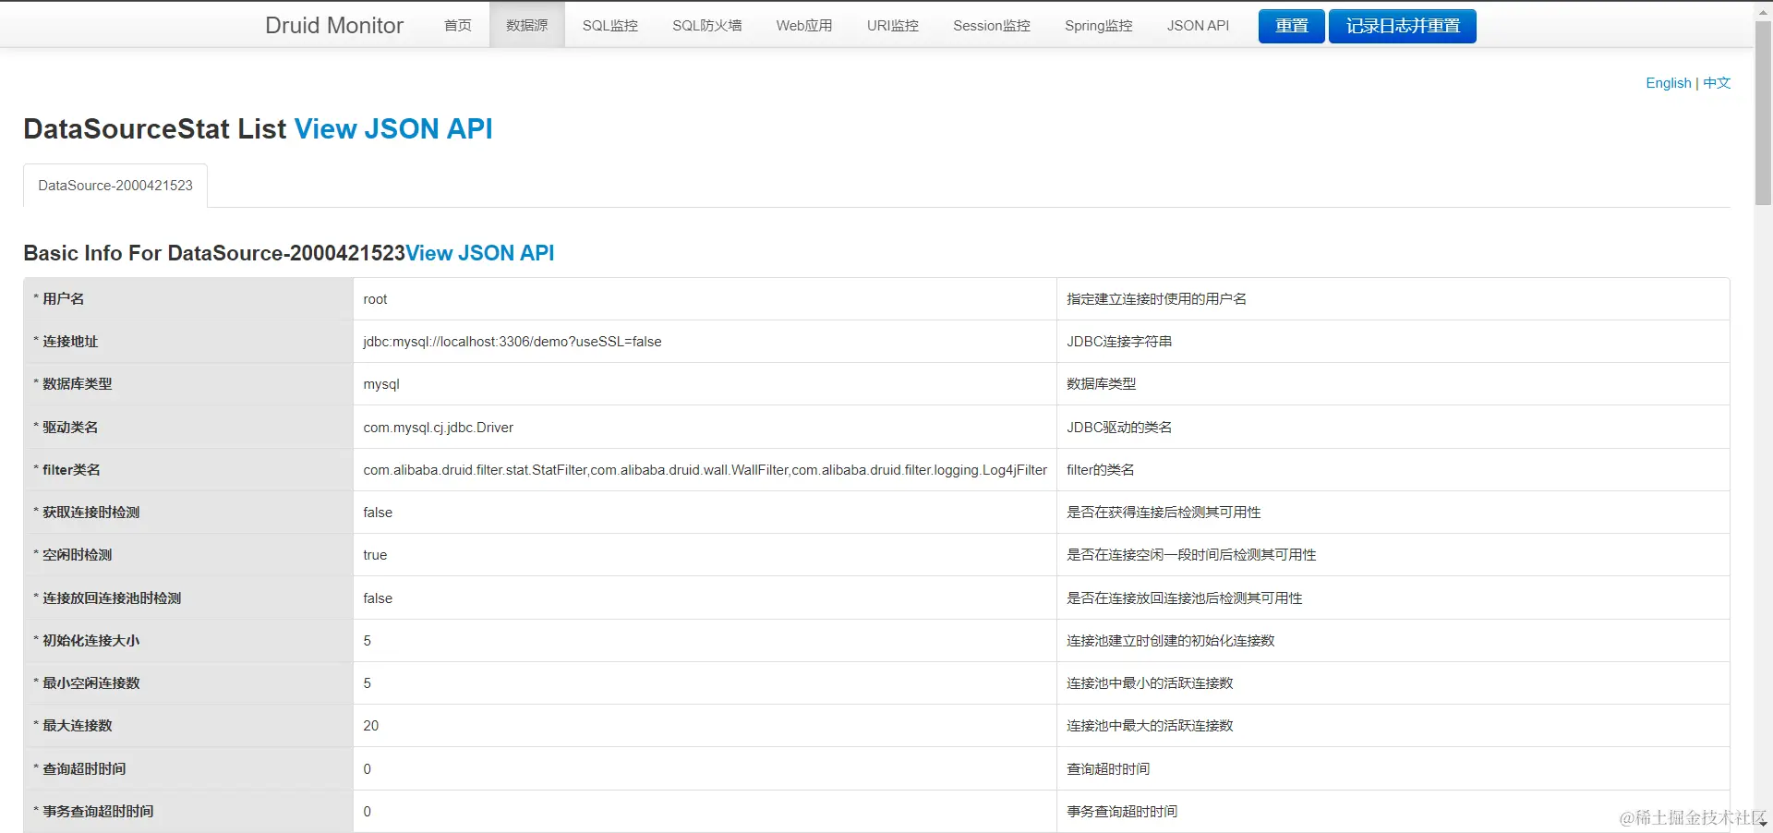1773x833 pixels.
Task: Click the Druid Monitor brand title
Action: pyautogui.click(x=334, y=26)
